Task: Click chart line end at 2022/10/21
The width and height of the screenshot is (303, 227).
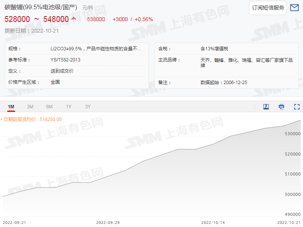Action: point(300,121)
